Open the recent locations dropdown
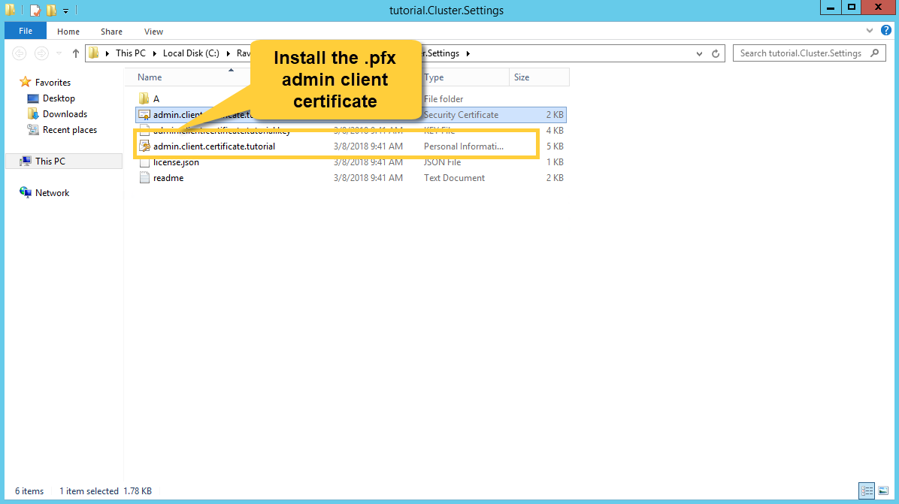899x504 pixels. [x=59, y=53]
